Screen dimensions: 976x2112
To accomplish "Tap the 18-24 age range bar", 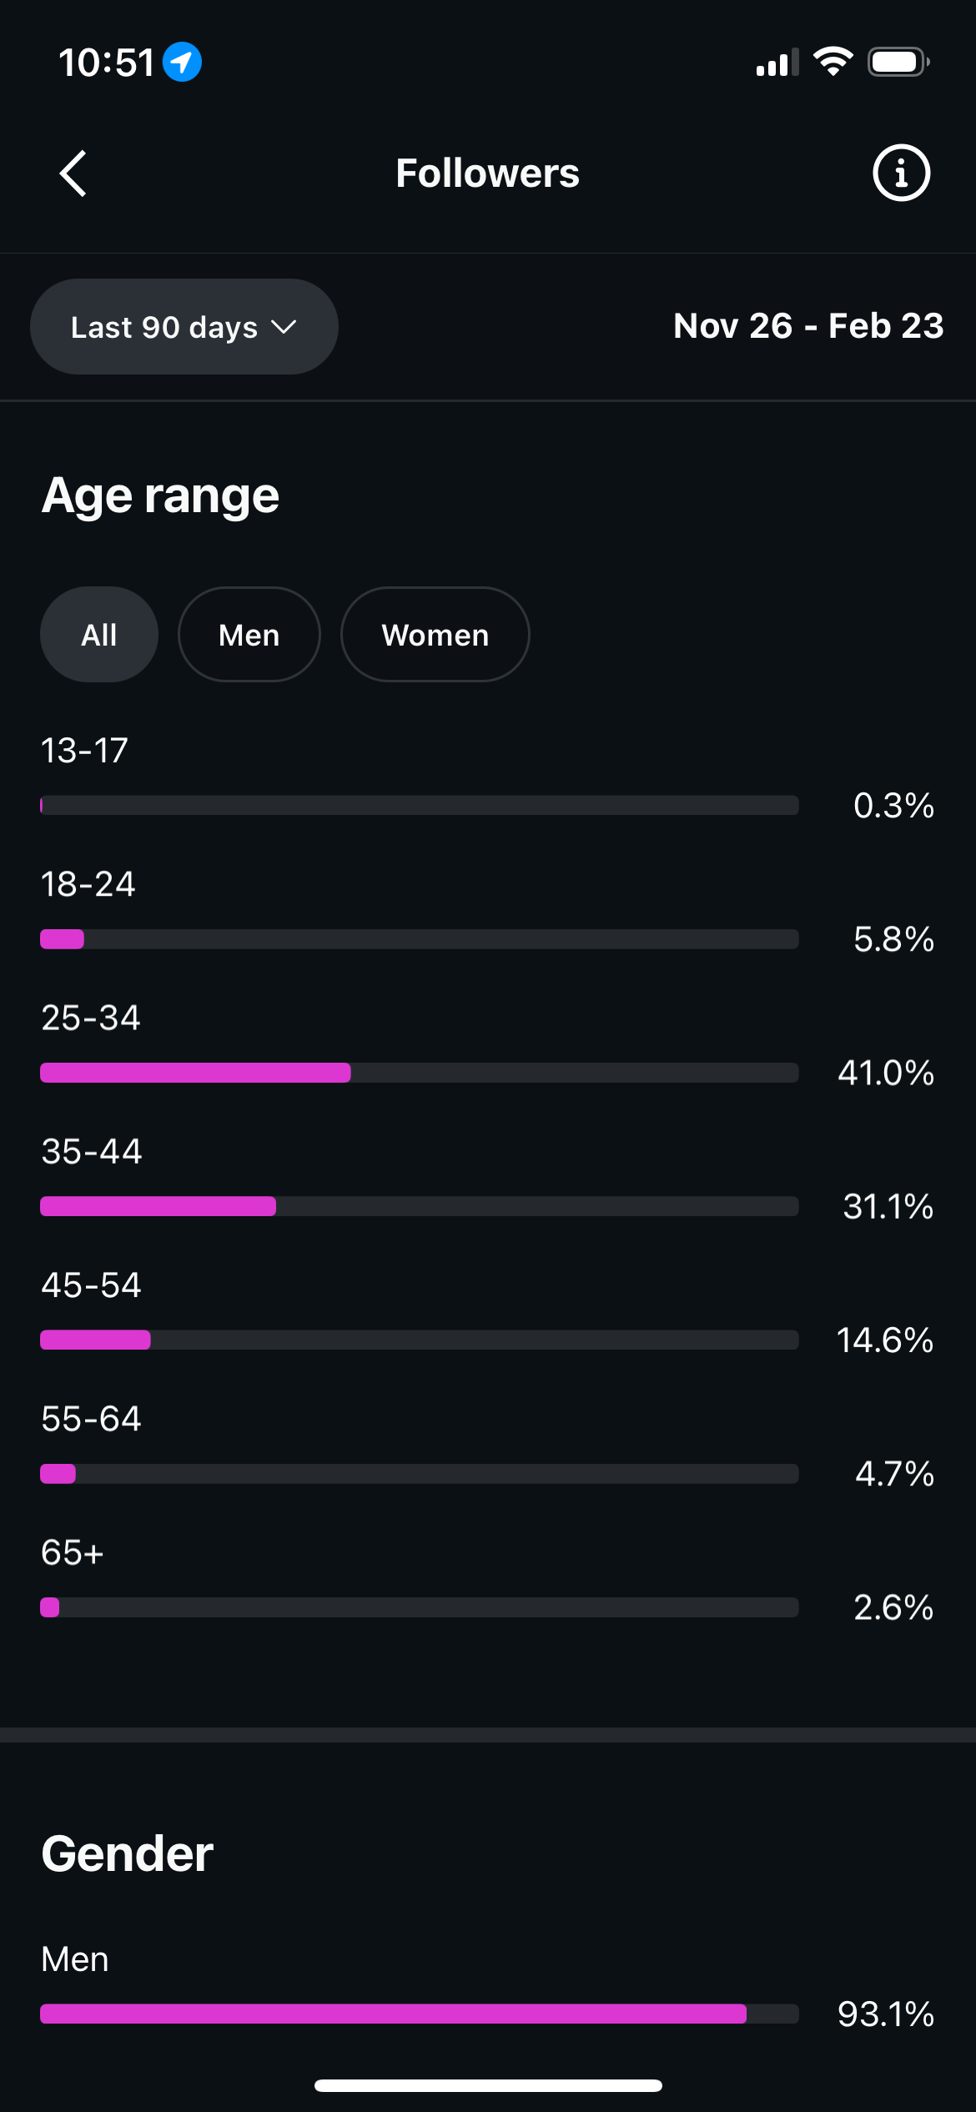I will click(x=419, y=939).
